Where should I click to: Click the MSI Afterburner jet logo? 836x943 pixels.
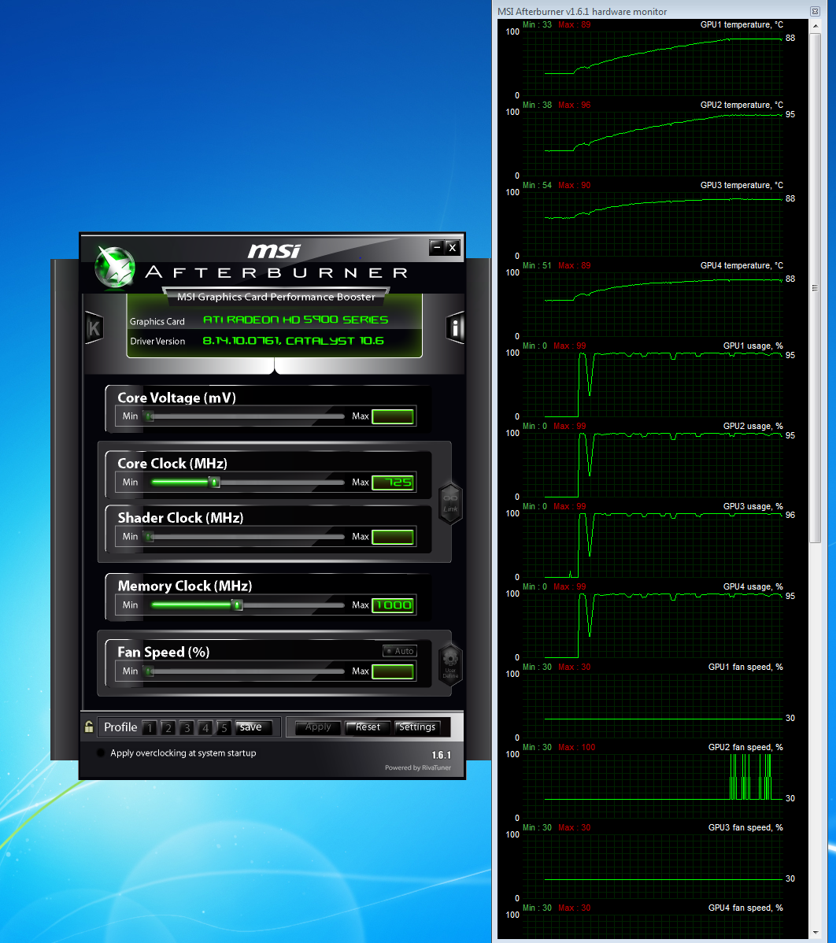pyautogui.click(x=114, y=266)
